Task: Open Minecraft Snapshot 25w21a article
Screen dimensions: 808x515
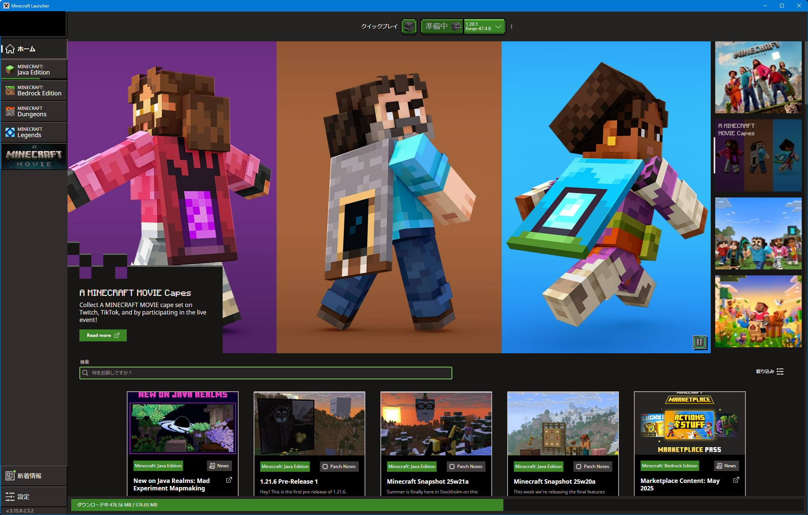Action: 428,481
